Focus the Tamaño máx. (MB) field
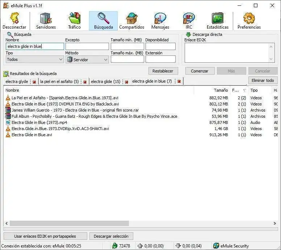The image size is (281, 250). tap(127, 59)
